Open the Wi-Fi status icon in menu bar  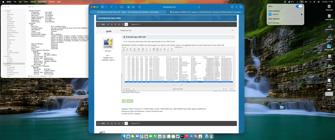[x=301, y=1]
